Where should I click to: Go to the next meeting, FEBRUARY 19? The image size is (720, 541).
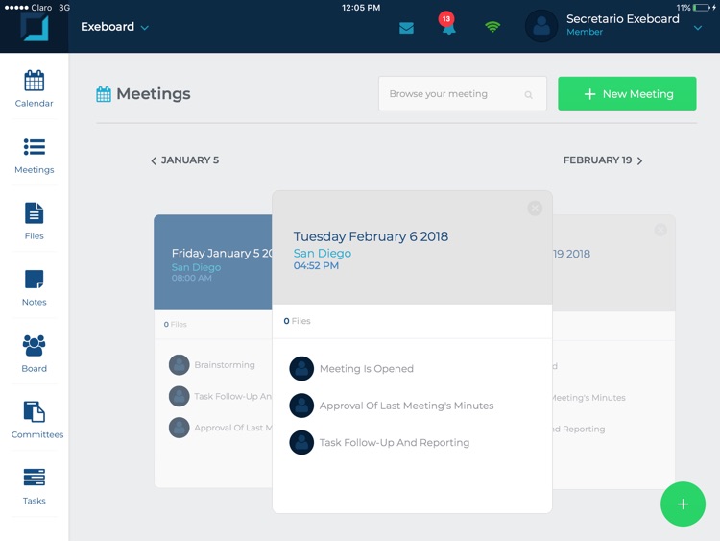603,160
